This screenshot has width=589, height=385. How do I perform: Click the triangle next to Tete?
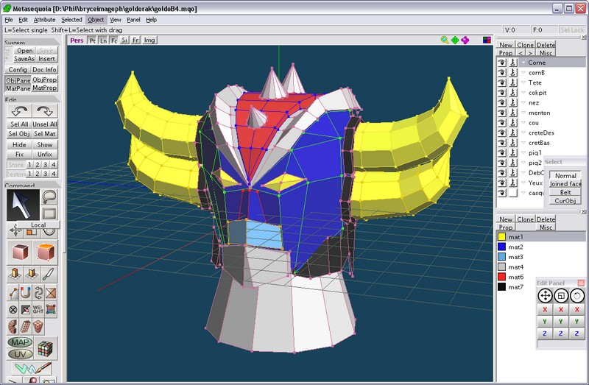(523, 82)
